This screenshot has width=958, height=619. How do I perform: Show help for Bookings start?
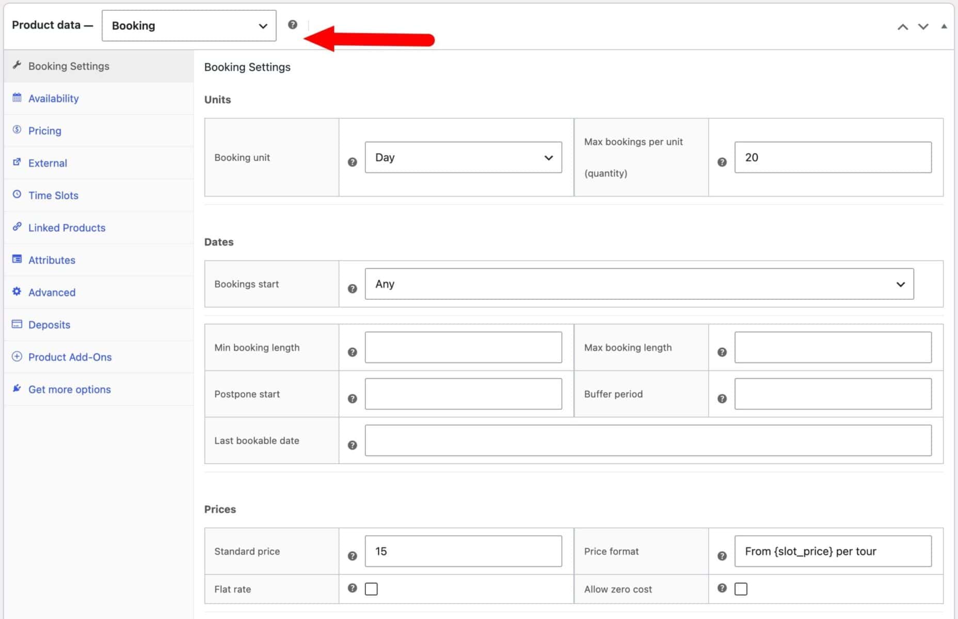[x=353, y=289]
